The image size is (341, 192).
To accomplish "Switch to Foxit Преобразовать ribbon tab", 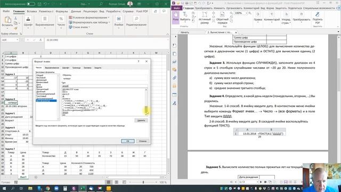I will (204, 8).
